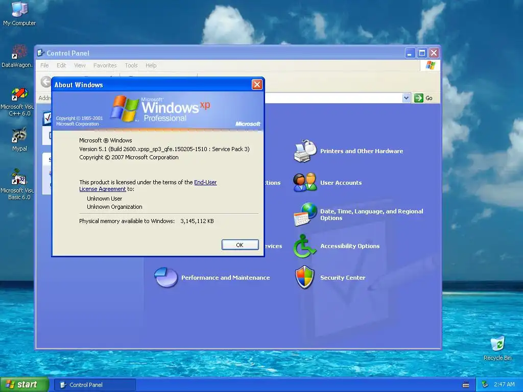Click the Control Panel taskbar button
The image size is (523, 392).
94,385
